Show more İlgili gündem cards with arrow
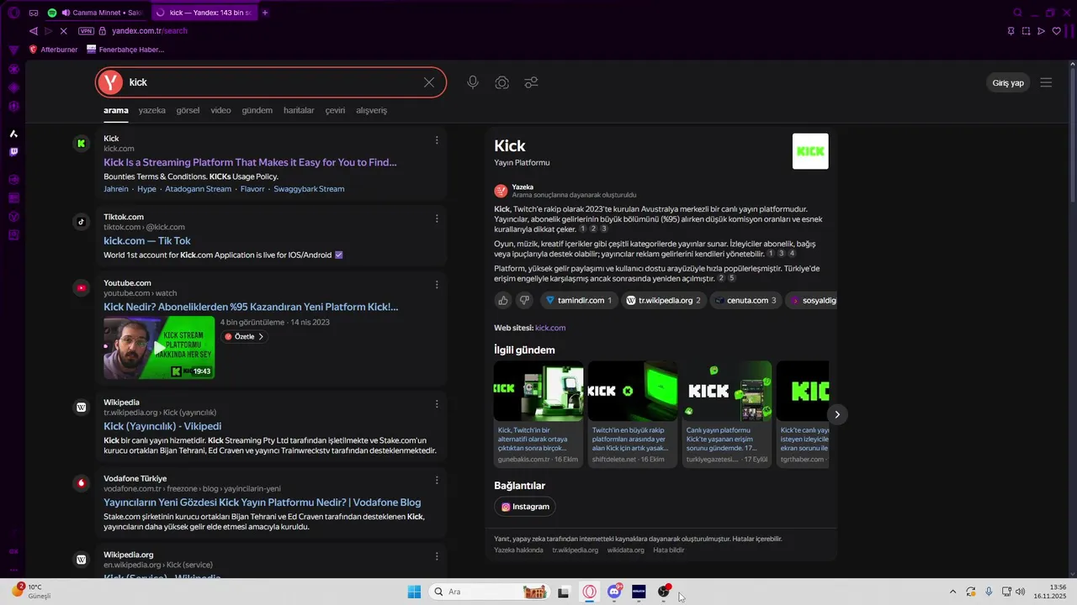Image resolution: width=1077 pixels, height=605 pixels. pyautogui.click(x=837, y=414)
